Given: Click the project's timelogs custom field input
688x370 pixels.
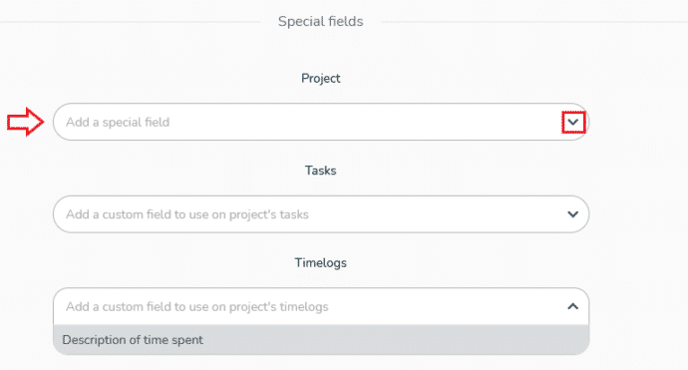Looking at the screenshot, I should tap(321, 306).
